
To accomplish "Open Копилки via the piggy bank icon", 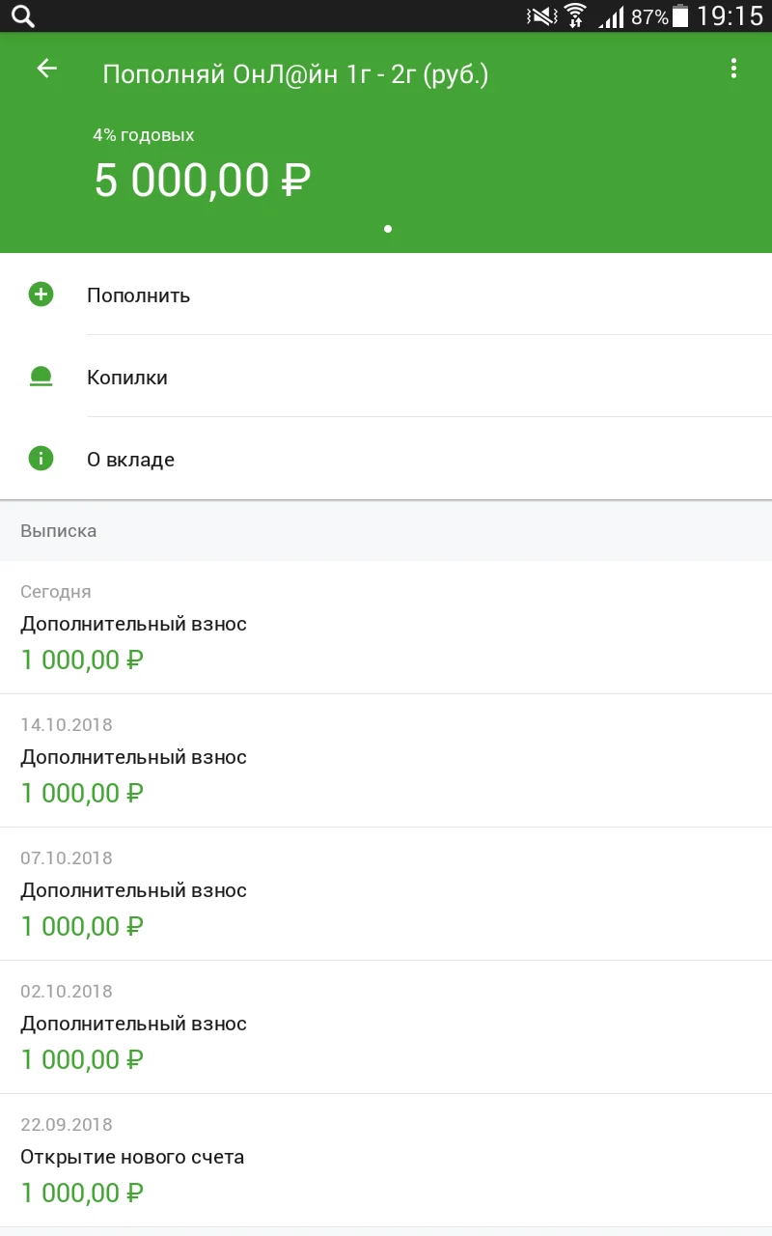I will pyautogui.click(x=40, y=377).
